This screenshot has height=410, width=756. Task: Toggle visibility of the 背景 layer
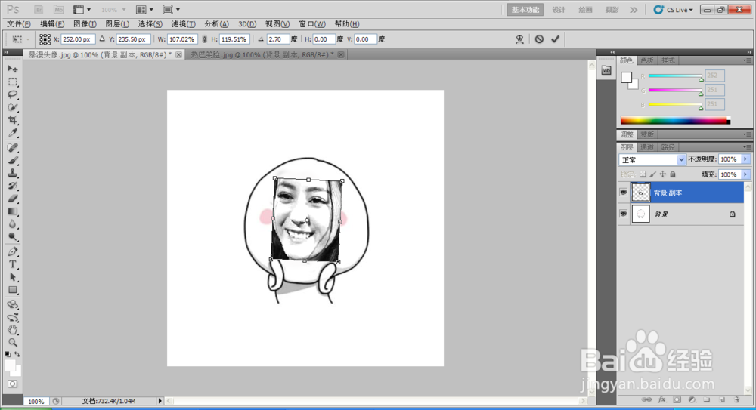coord(624,214)
